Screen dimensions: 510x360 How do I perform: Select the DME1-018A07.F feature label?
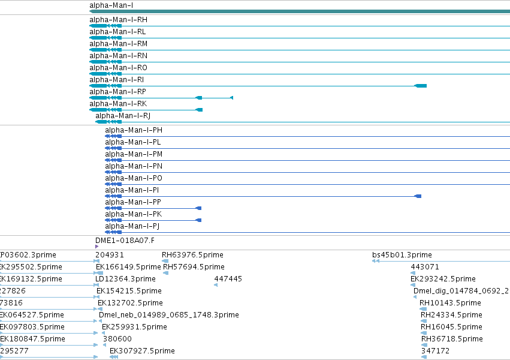click(125, 241)
